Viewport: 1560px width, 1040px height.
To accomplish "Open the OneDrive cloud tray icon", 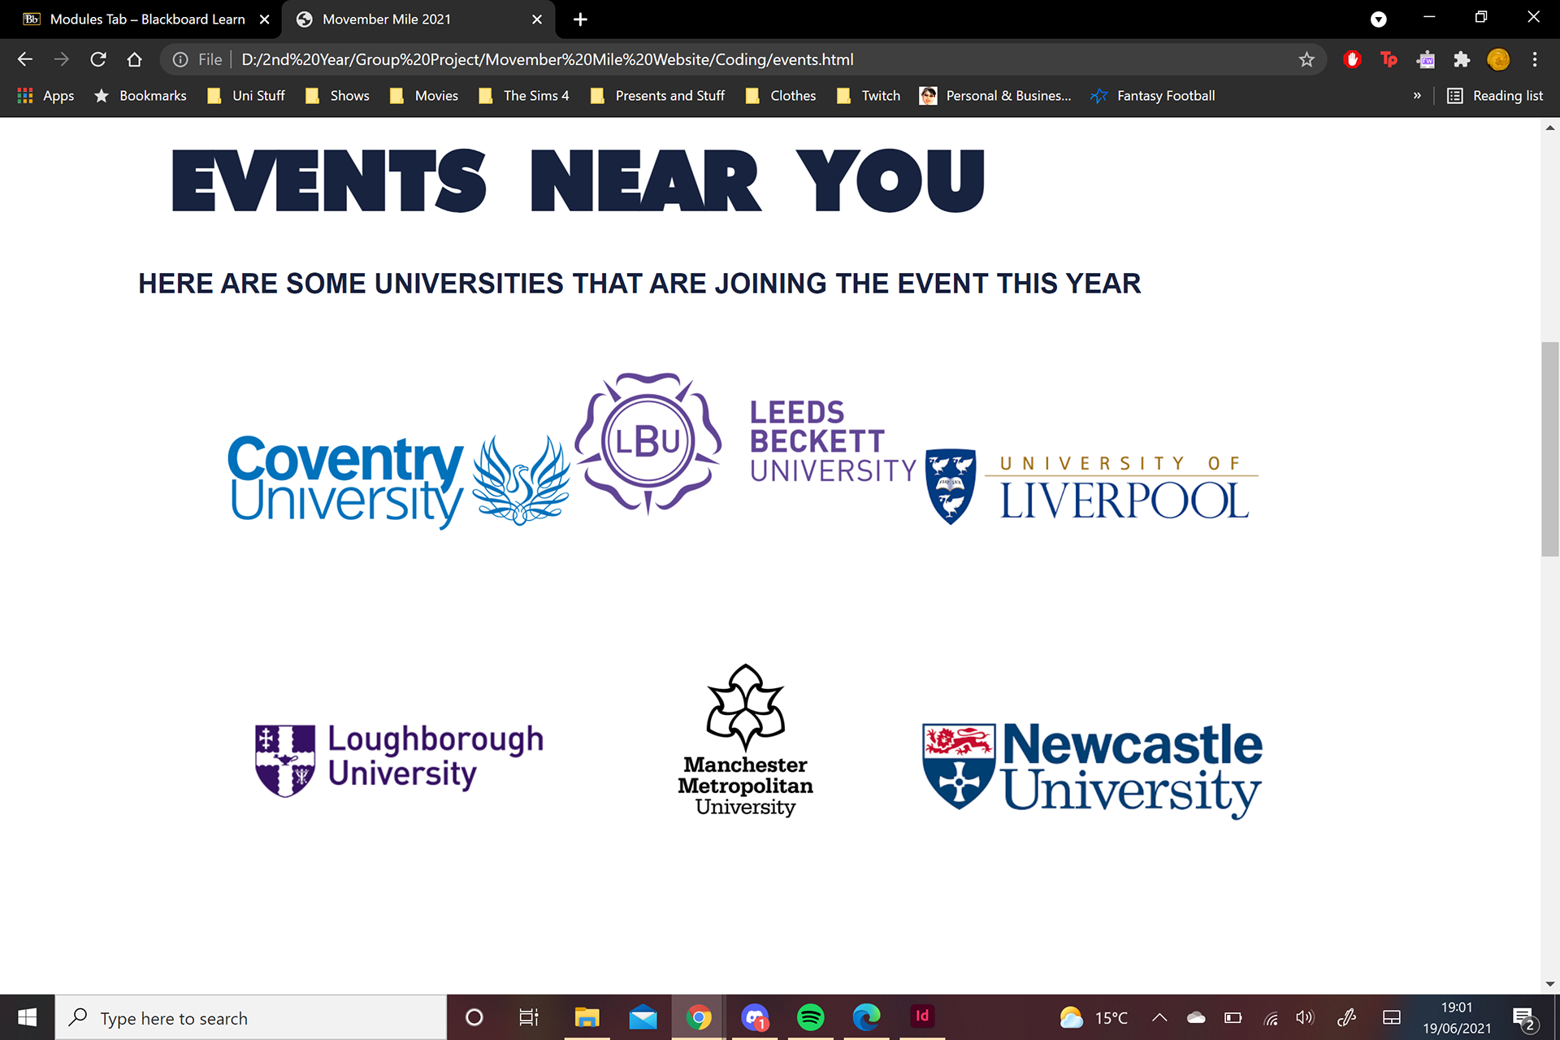I will [x=1196, y=1017].
